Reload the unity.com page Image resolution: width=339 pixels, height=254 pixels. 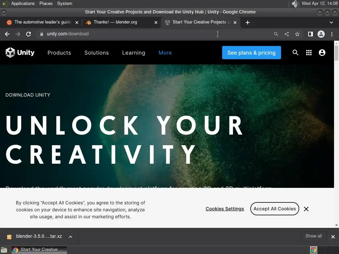[x=28, y=34]
